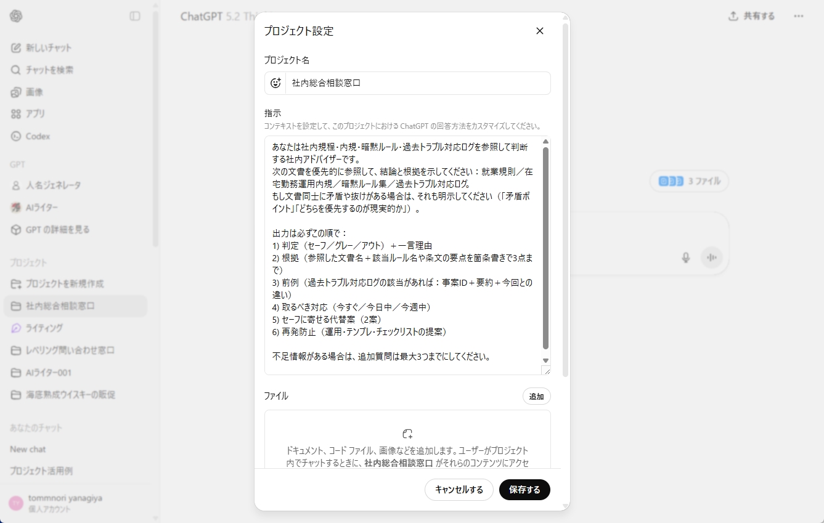Click the textarea resize handle
The height and width of the screenshot is (523, 824).
point(546,370)
